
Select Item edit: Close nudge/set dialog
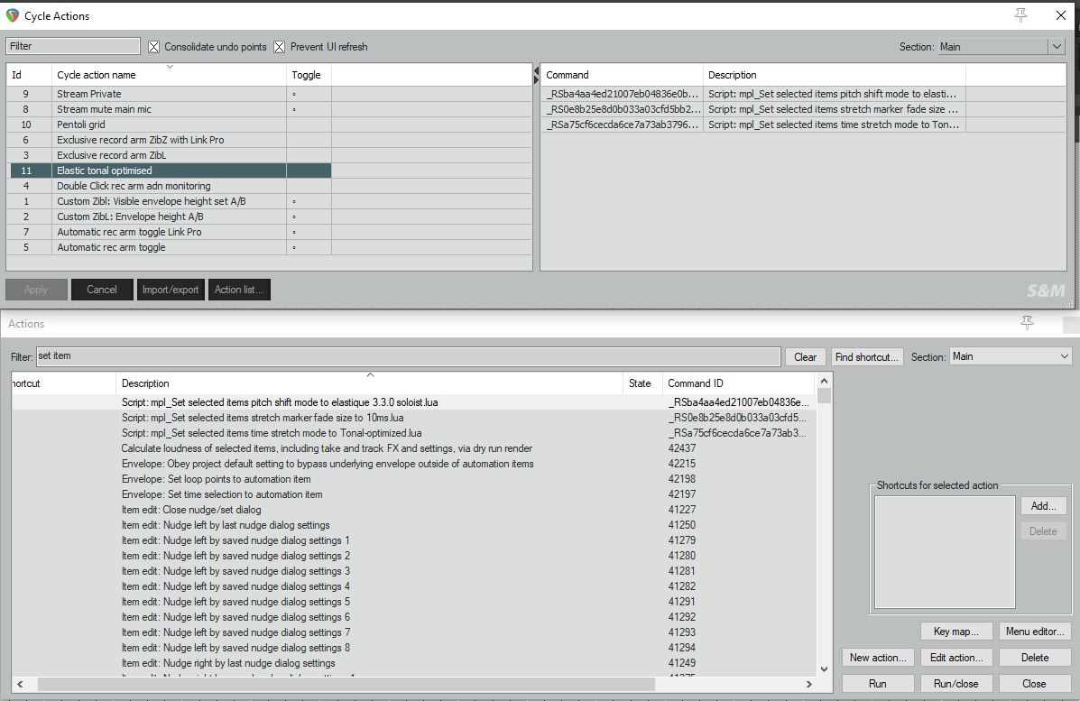[413, 510]
